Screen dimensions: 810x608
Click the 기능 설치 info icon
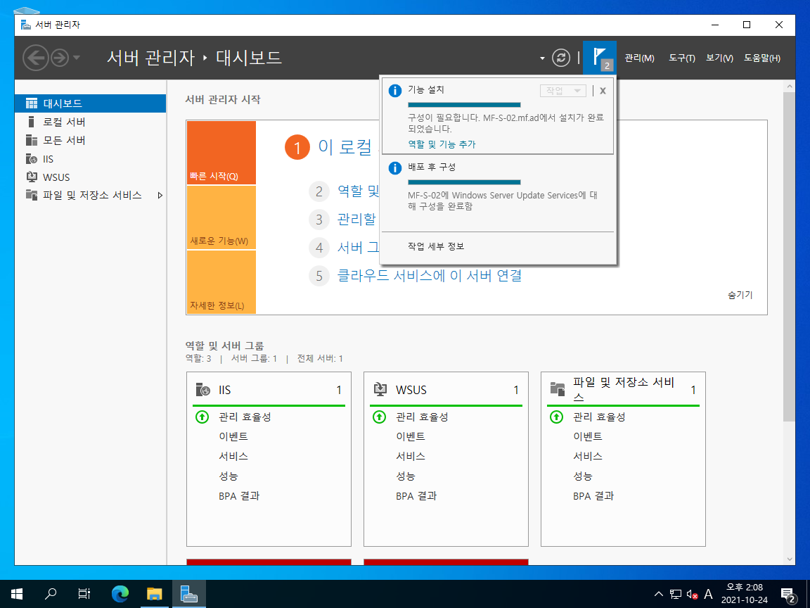[395, 91]
